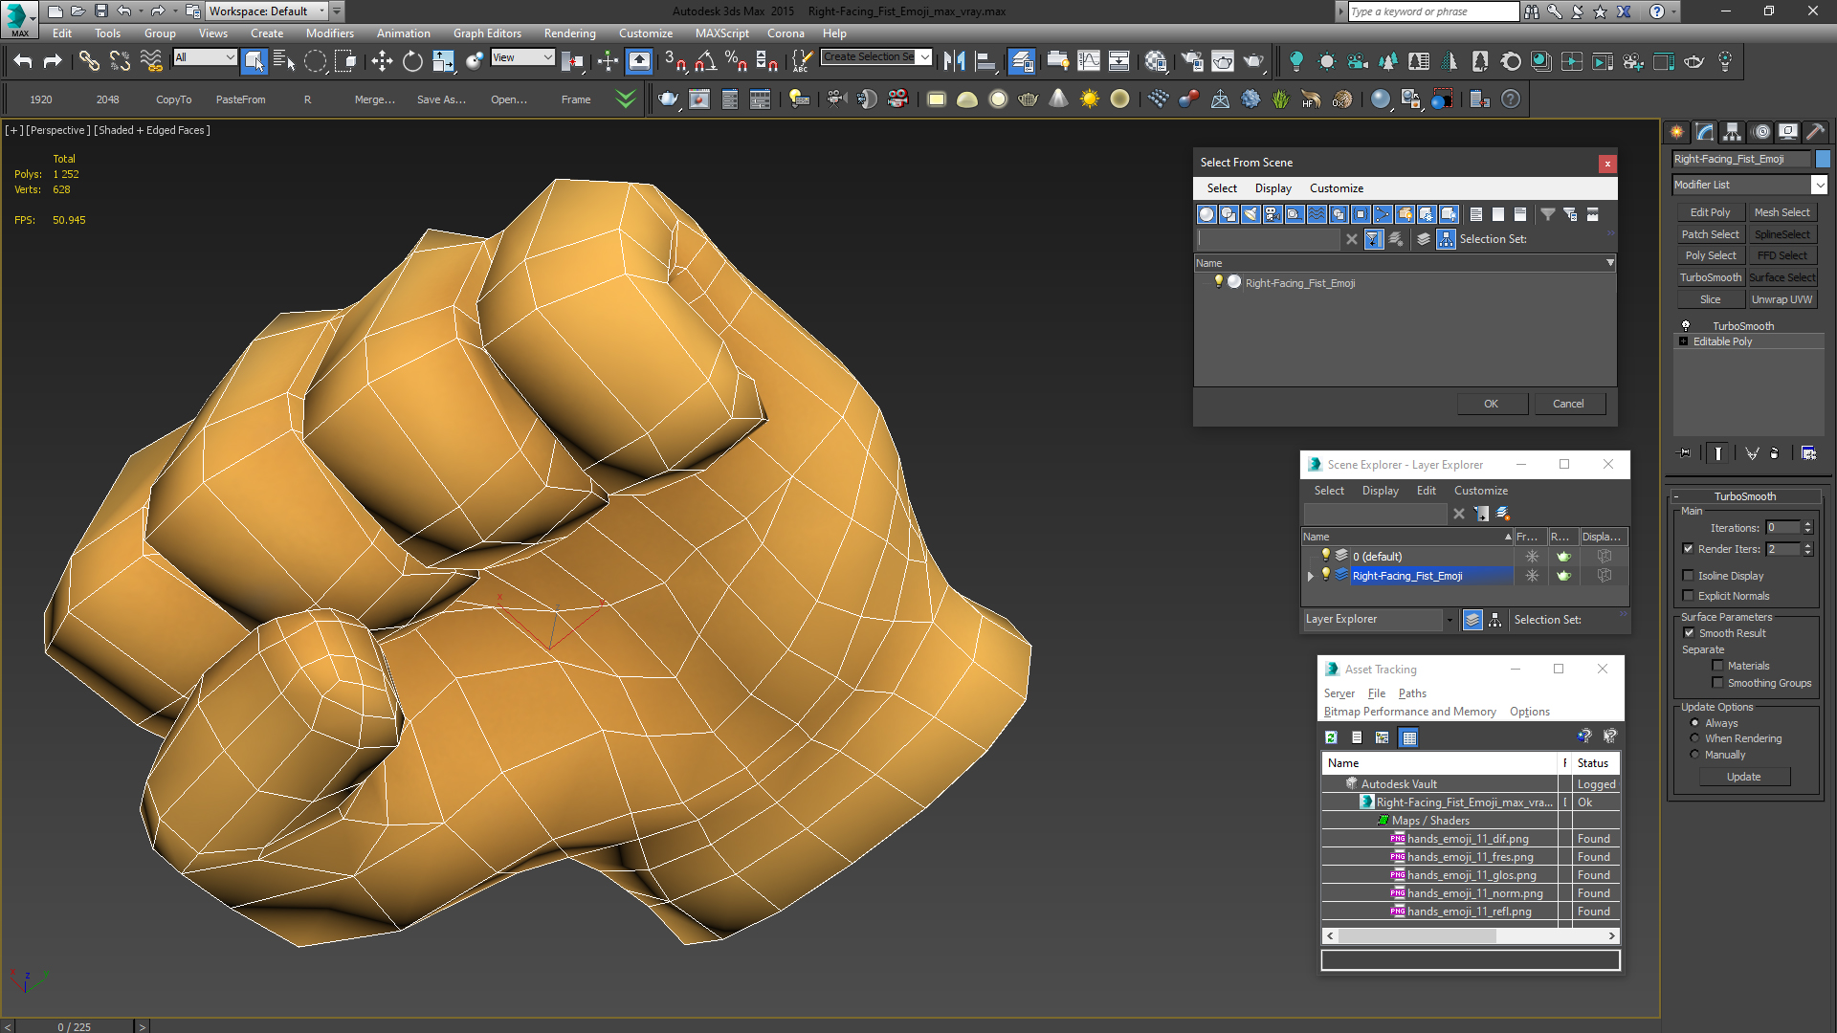Image resolution: width=1837 pixels, height=1033 pixels.
Task: Open the Modifier List dropdown
Action: click(x=1819, y=185)
